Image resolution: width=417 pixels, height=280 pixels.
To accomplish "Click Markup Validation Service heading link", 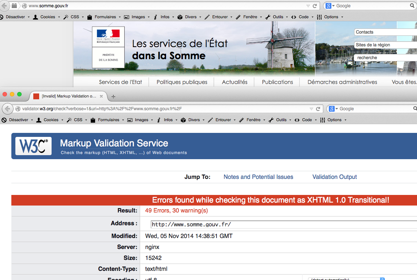I will (x=114, y=143).
